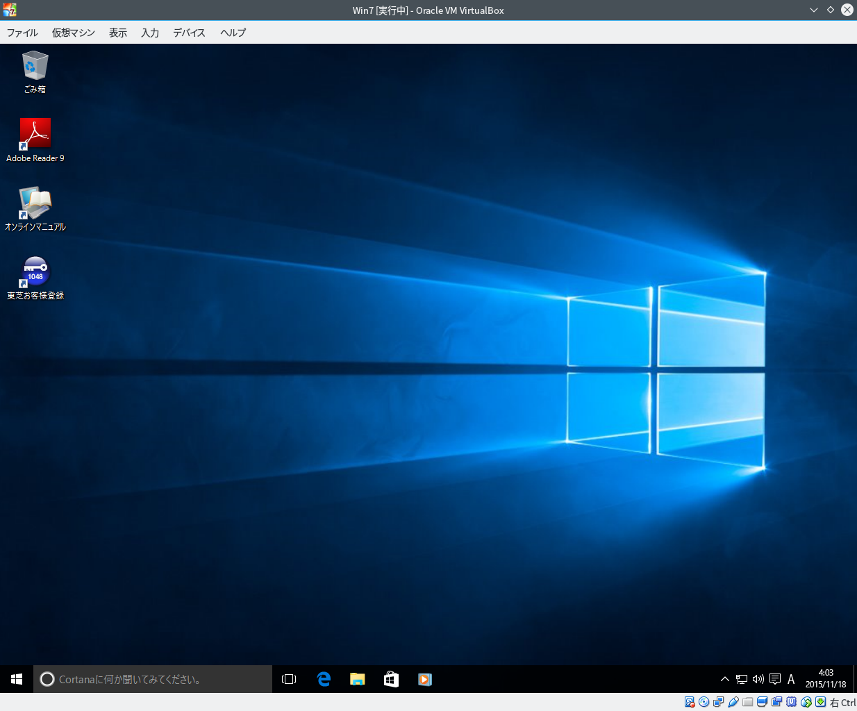Viewport: 857px width, 711px height.
Task: Toggle the IME input mode A indicator
Action: click(x=791, y=679)
